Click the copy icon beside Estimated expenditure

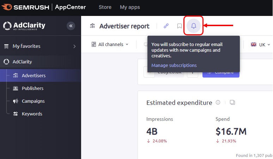pos(232,102)
